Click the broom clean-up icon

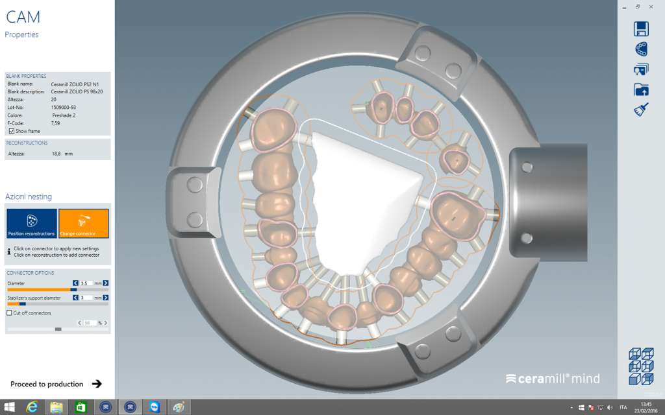(x=641, y=109)
